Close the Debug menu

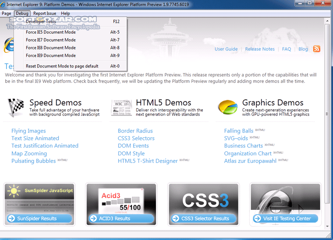pyautogui.click(x=22, y=14)
